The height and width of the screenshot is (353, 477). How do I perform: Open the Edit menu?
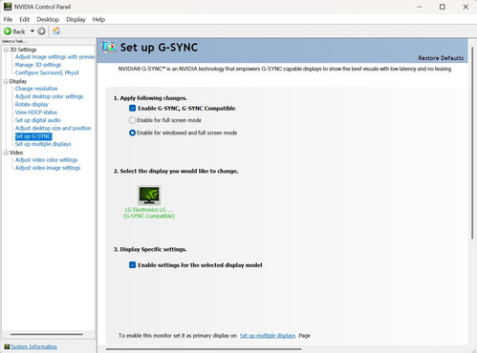[25, 19]
